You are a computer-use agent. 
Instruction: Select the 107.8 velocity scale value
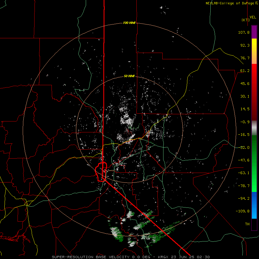[x=244, y=32]
